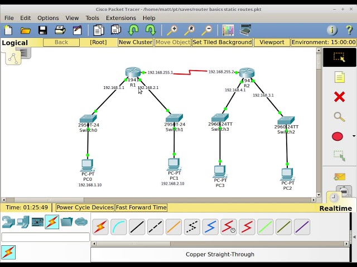Switch to Realtime mode clock tab
This screenshot has width=357, height=267.
[x=334, y=197]
